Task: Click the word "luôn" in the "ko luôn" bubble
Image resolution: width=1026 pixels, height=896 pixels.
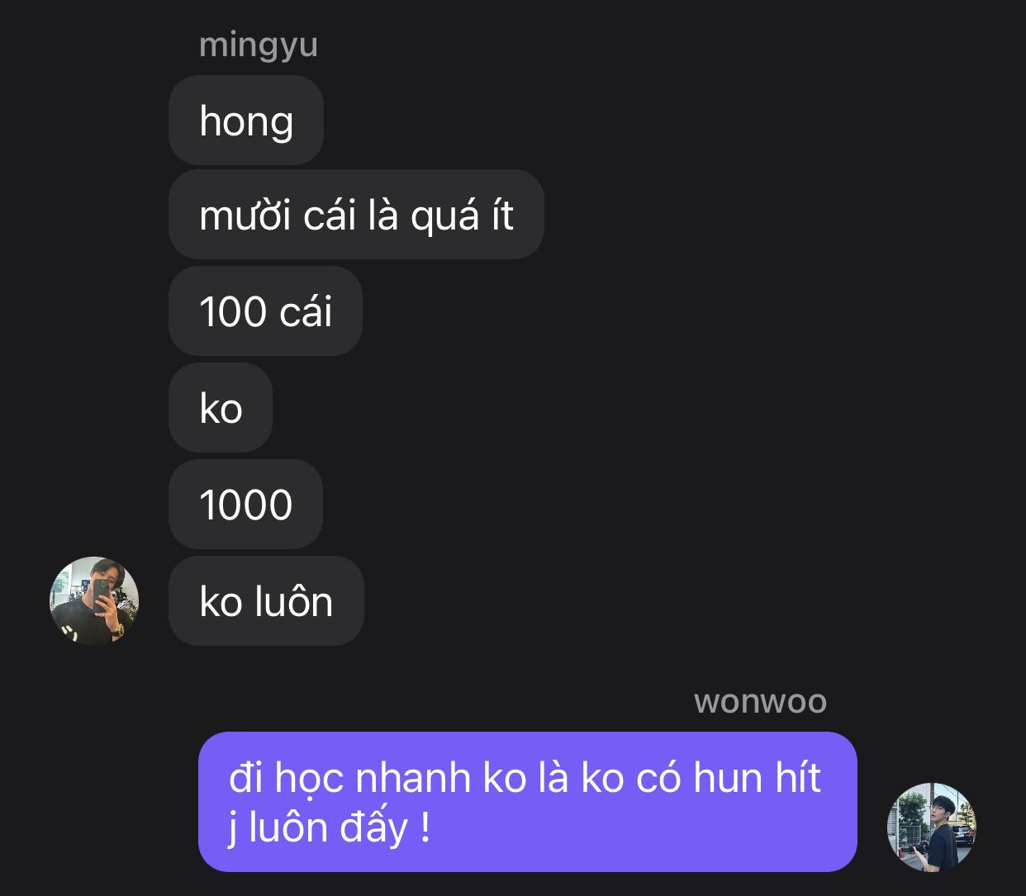Action: tap(294, 601)
